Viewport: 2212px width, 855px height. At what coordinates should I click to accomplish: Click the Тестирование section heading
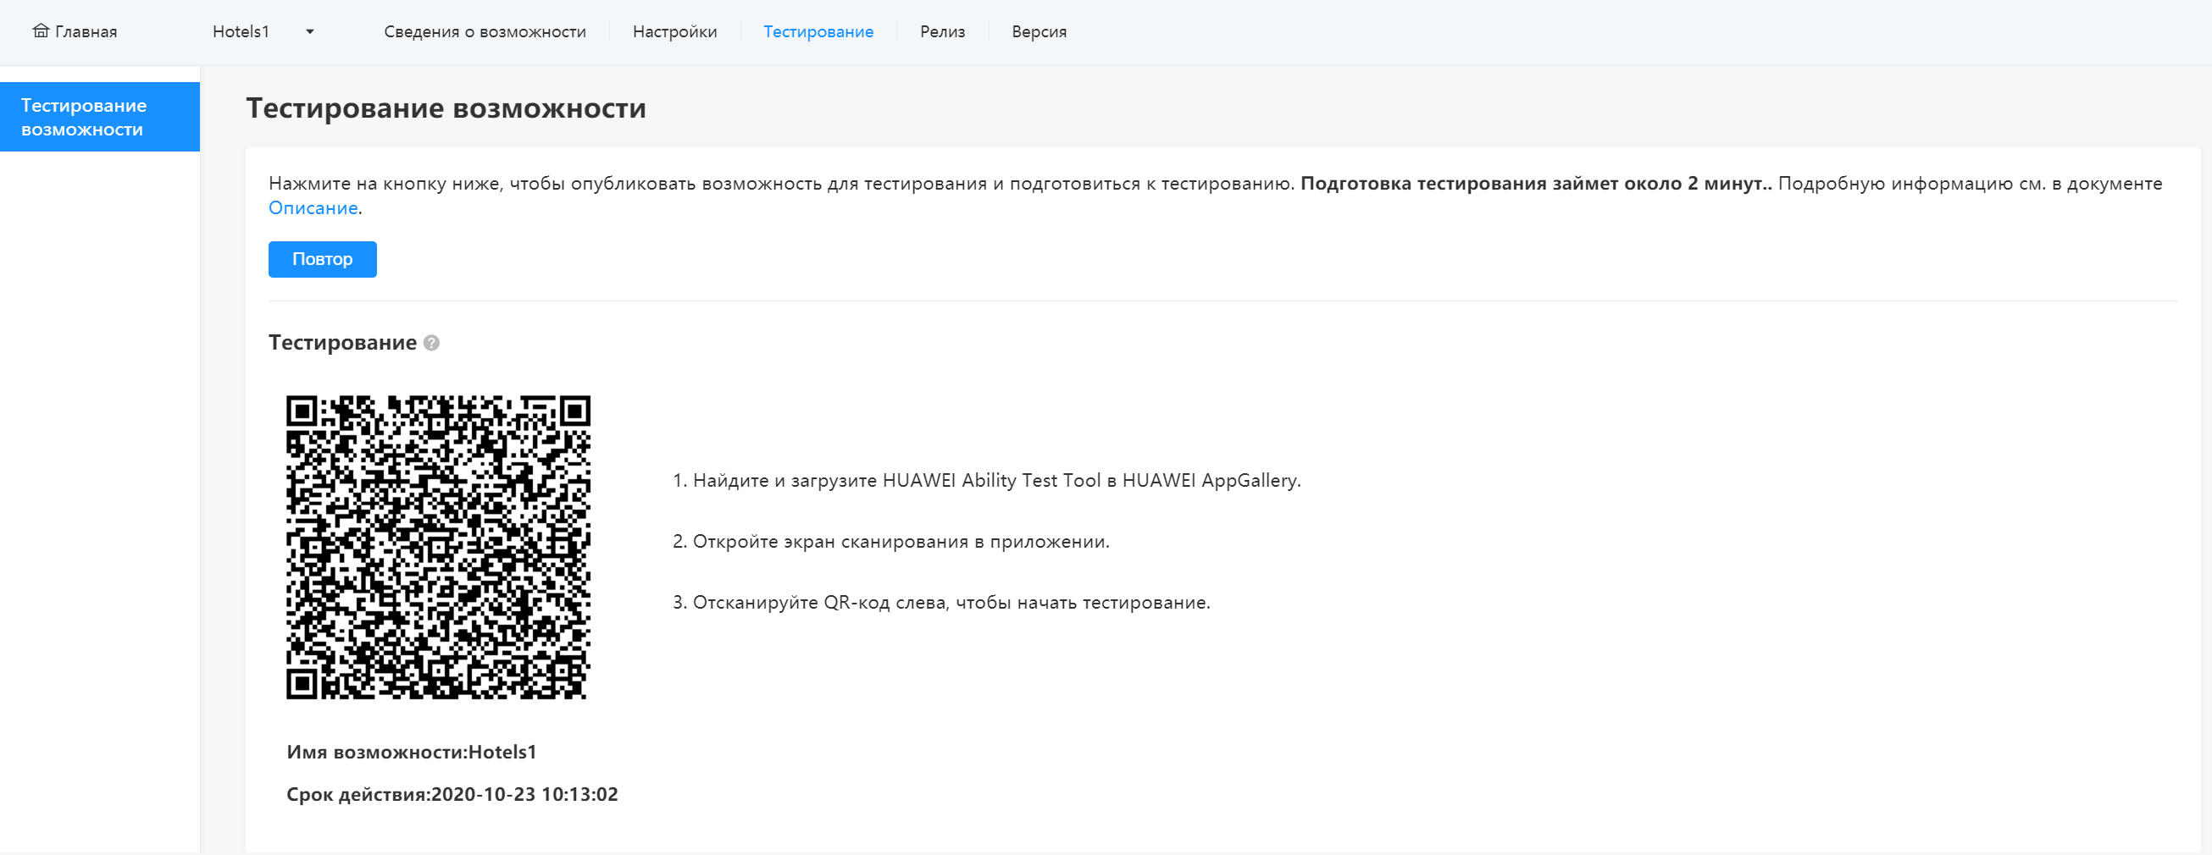click(342, 343)
